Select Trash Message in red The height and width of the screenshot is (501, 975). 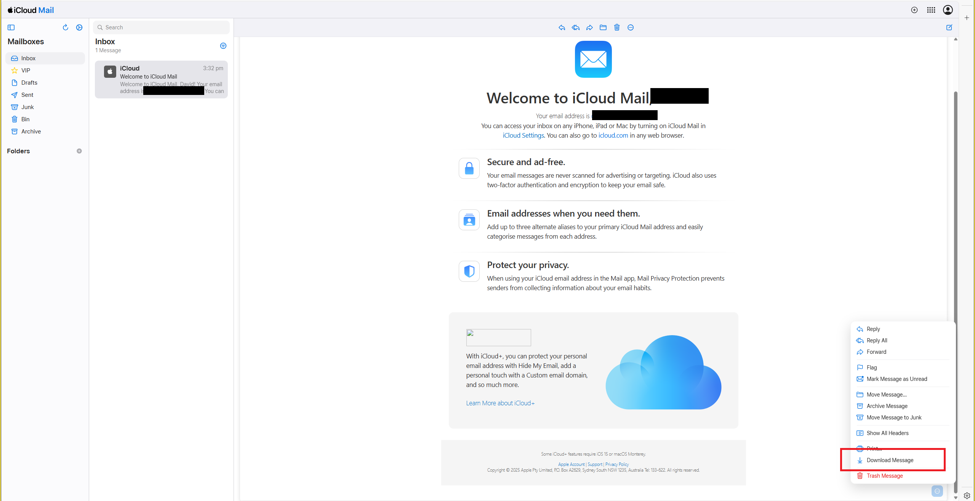tap(903, 476)
